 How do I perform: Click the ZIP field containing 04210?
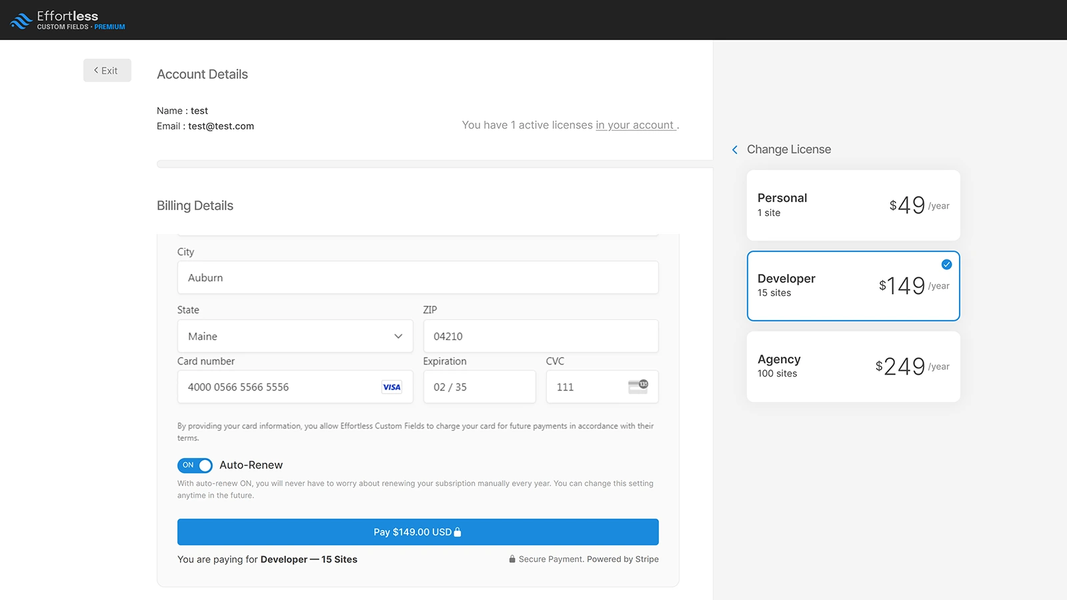[540, 336]
